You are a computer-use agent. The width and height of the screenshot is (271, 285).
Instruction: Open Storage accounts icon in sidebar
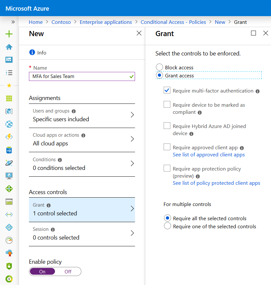[9, 201]
